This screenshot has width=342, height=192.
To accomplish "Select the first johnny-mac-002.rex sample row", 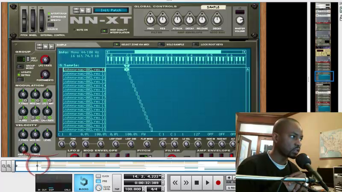I will pyautogui.click(x=84, y=70).
